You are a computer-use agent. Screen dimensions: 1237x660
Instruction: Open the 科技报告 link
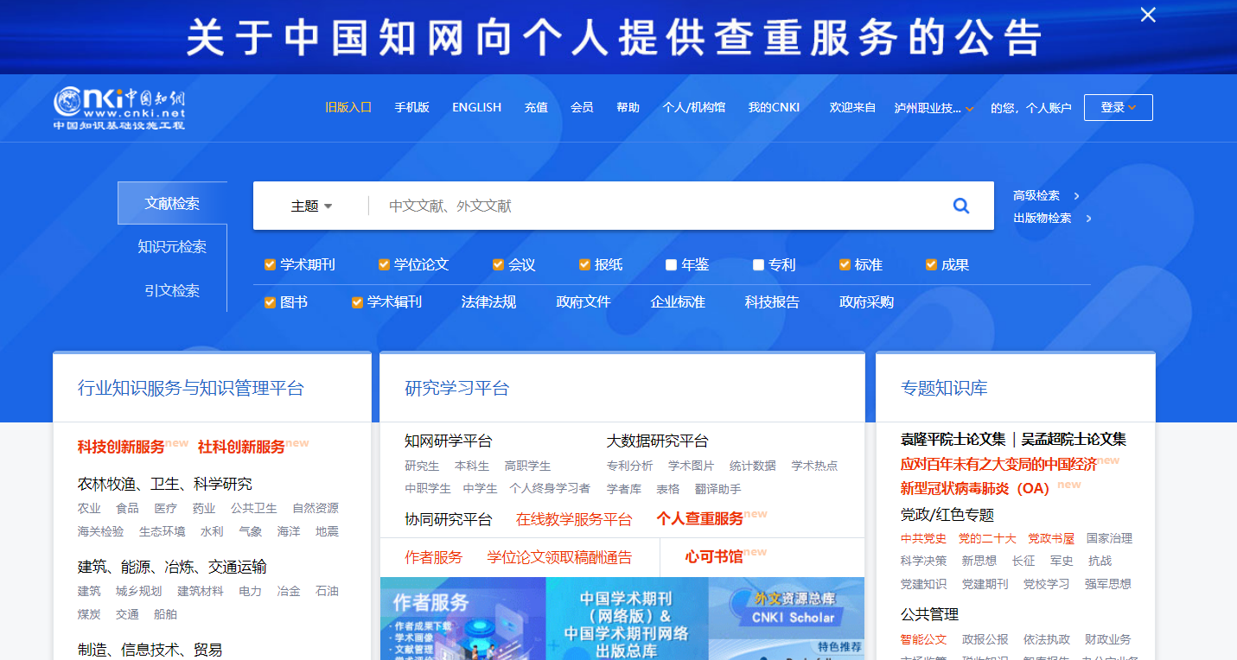[x=772, y=302]
